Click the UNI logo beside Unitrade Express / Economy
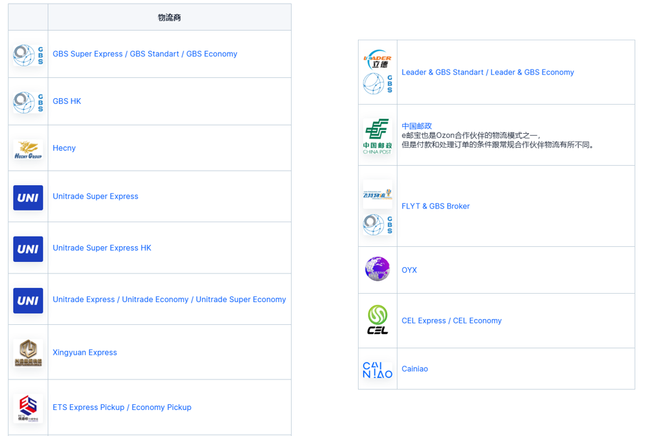 [28, 300]
